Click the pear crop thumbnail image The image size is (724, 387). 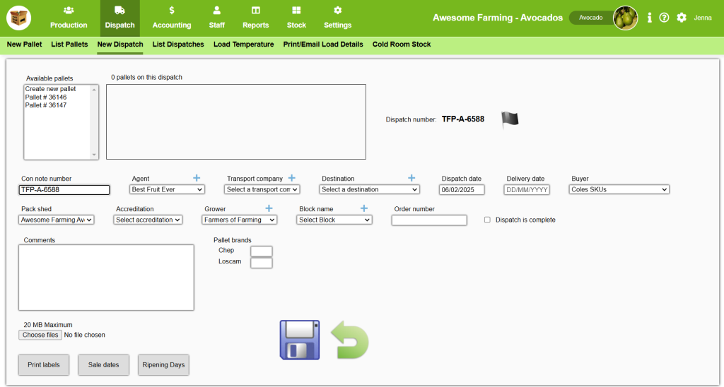(x=625, y=18)
